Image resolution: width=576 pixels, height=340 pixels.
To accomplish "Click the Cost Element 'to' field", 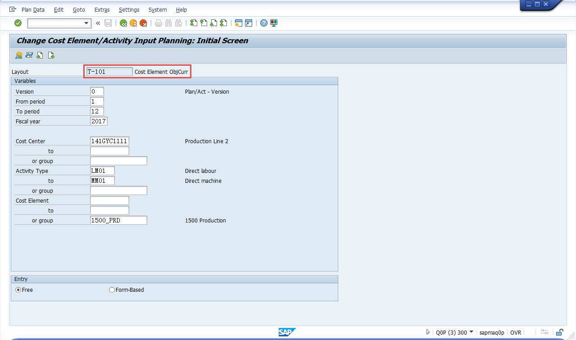I will (109, 210).
